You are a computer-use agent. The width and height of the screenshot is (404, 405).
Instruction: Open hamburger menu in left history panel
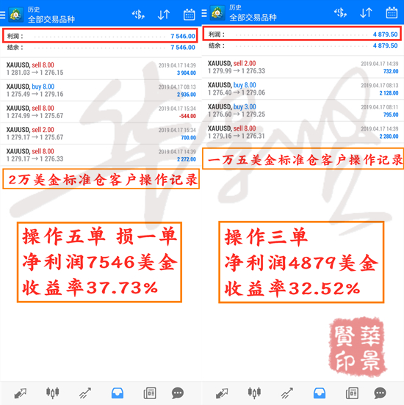(x=2, y=15)
